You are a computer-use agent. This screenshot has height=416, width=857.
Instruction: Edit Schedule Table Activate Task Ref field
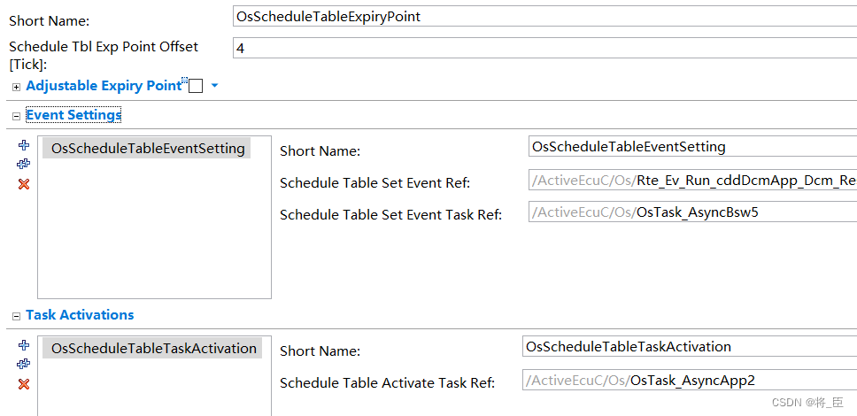pos(690,380)
